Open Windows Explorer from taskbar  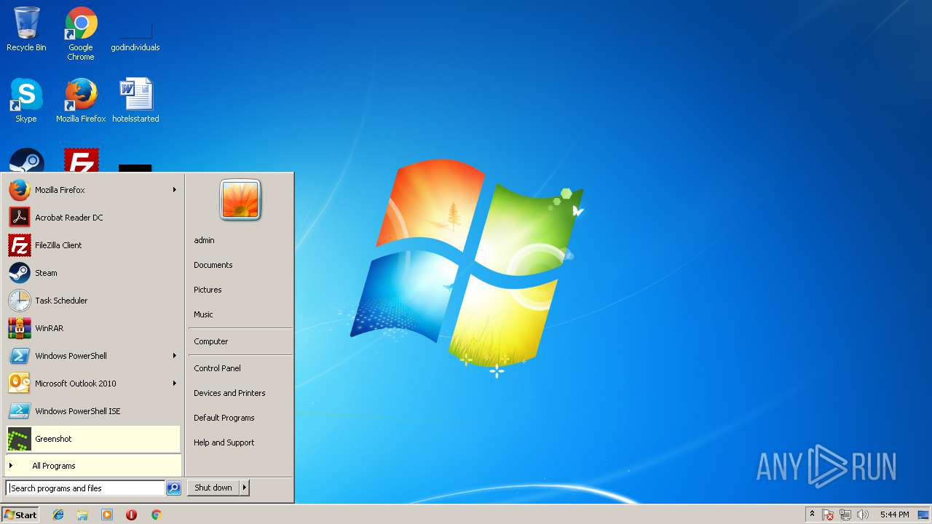(82, 515)
